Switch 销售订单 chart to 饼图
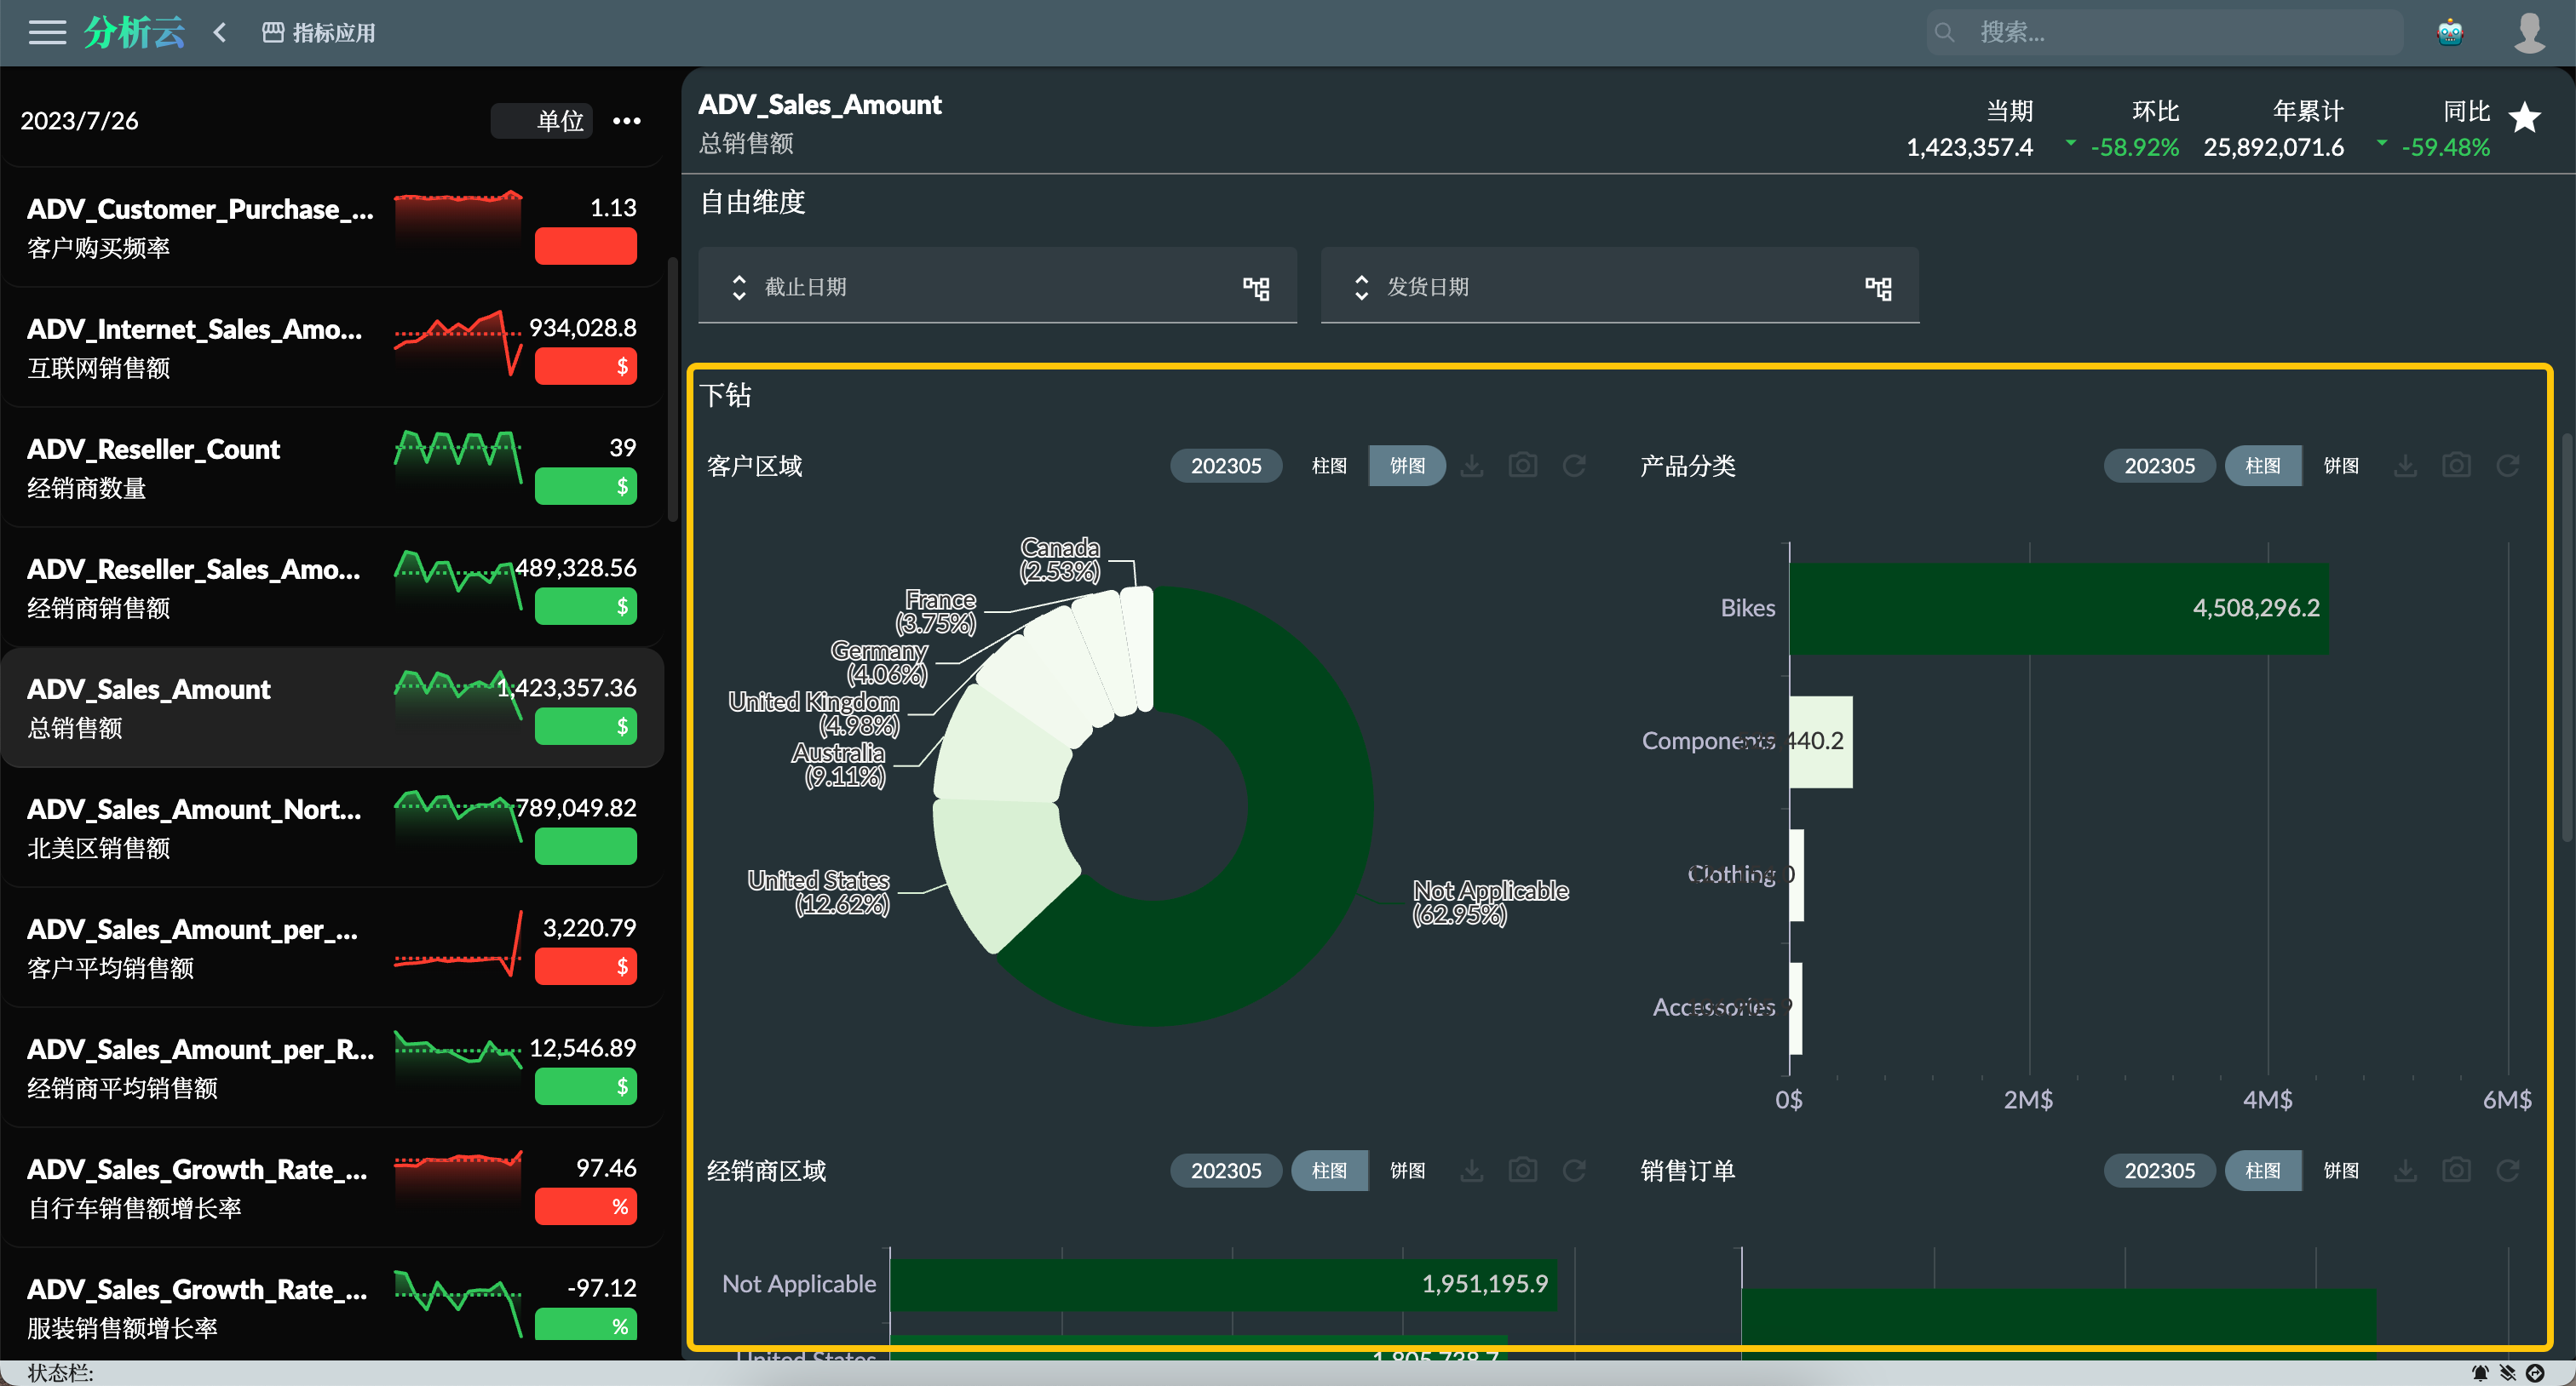 2341,1170
